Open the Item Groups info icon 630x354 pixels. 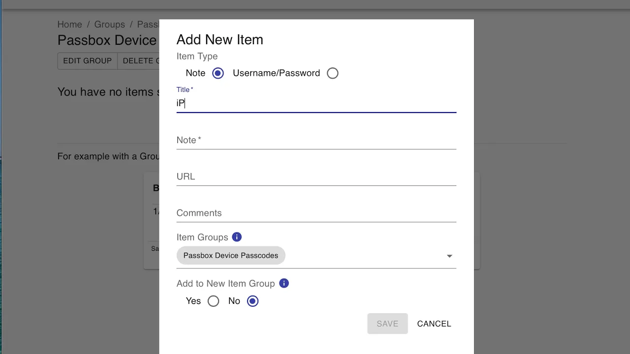tap(237, 237)
